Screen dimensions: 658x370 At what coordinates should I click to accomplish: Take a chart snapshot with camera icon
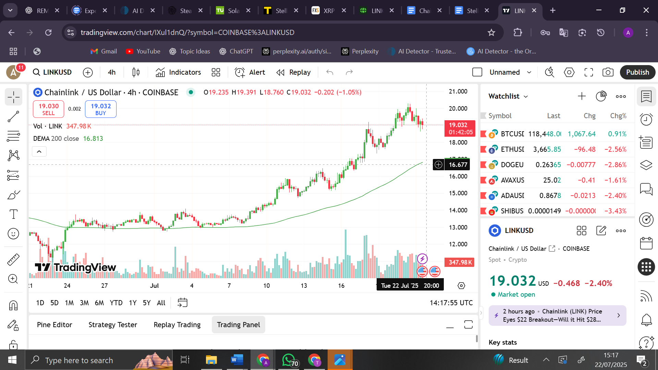(608, 72)
